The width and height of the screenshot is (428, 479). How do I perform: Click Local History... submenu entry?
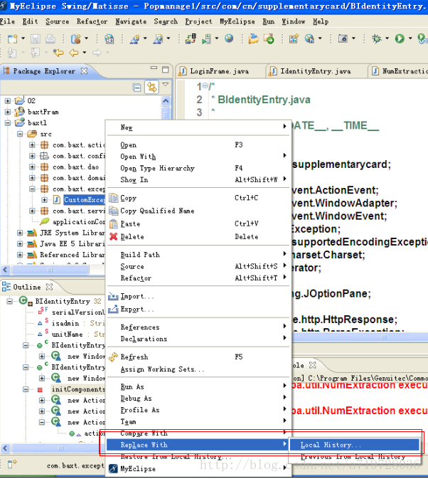point(355,445)
